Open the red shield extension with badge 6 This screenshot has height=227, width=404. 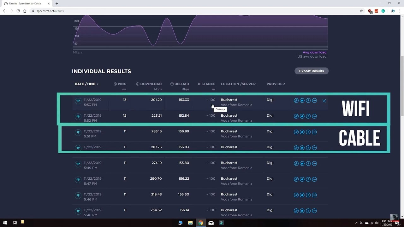370,11
